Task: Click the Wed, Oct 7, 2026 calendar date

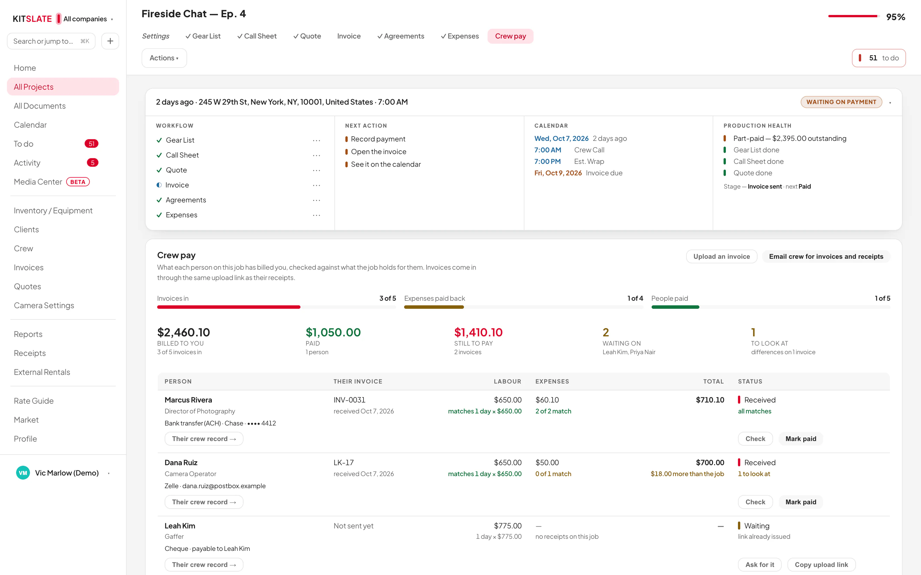Action: [x=561, y=138]
